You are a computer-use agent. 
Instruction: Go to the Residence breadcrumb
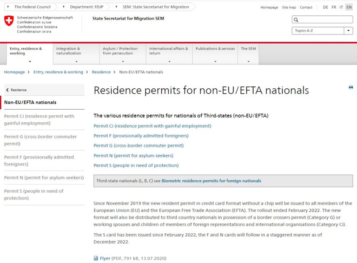tap(101, 72)
